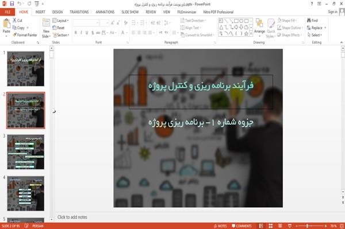Clear all formatting icon
The height and width of the screenshot is (229, 345).
click(x=125, y=23)
